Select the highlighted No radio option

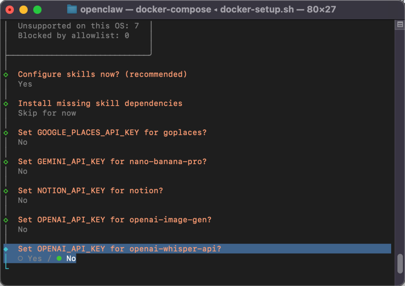[x=70, y=258]
